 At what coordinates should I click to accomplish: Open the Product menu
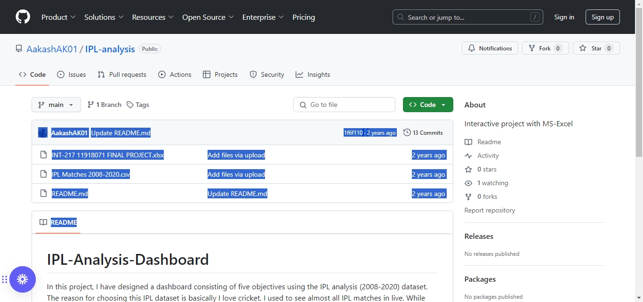58,17
